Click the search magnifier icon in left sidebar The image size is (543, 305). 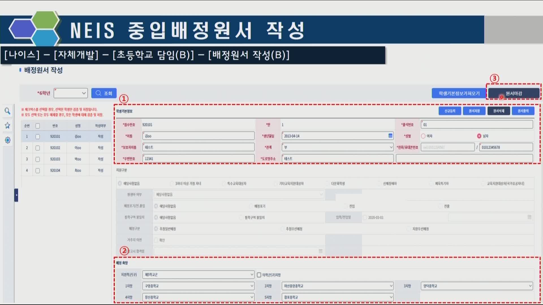7,111
